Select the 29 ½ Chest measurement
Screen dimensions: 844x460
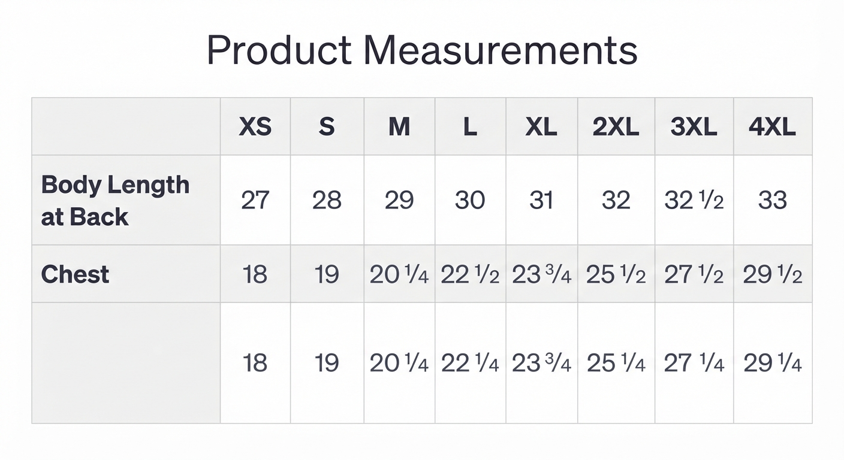tap(772, 274)
